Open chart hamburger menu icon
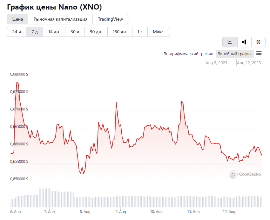This screenshot has width=270, height=220. tap(259, 53)
